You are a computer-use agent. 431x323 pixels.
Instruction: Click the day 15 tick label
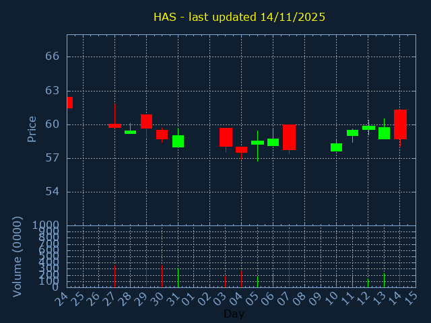point(411,296)
